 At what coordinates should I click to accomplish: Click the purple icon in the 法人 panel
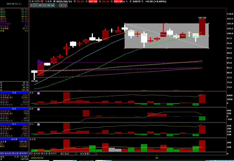coord(39,124)
